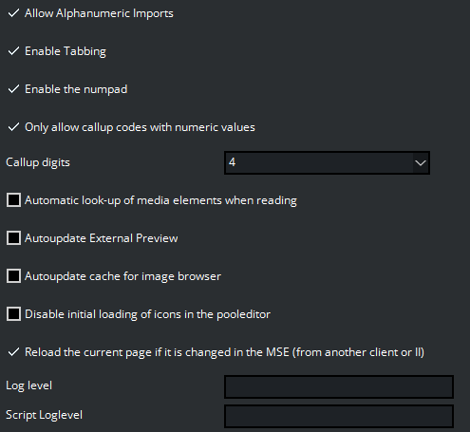Open the Callup digits dropdown arrow
Viewport: 470px width, 432px height.
[x=421, y=163]
